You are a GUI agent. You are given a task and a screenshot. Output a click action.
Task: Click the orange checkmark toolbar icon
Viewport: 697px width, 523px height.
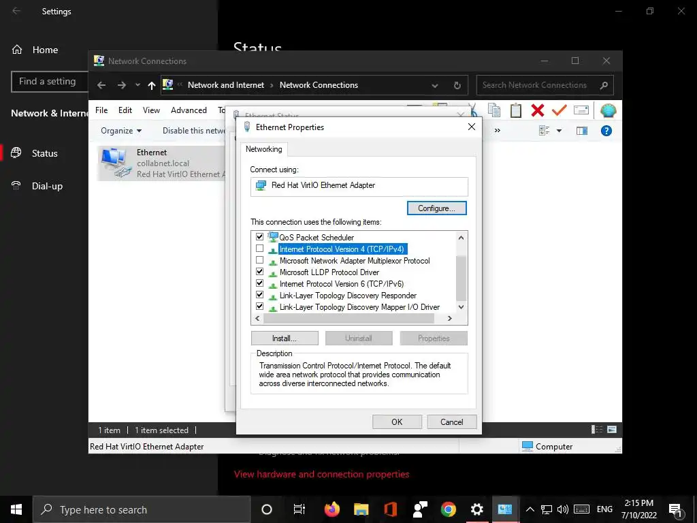click(560, 110)
